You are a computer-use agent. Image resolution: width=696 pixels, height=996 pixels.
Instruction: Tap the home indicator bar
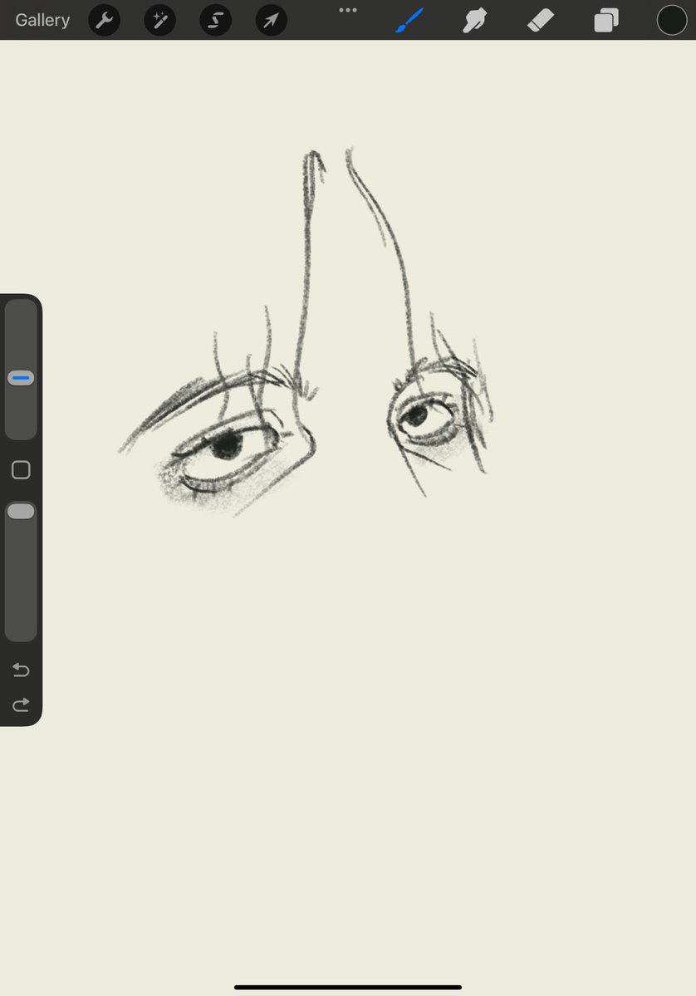tap(348, 987)
